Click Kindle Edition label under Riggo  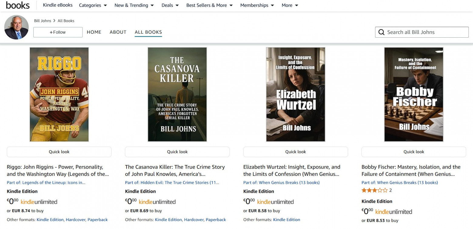[22, 191]
